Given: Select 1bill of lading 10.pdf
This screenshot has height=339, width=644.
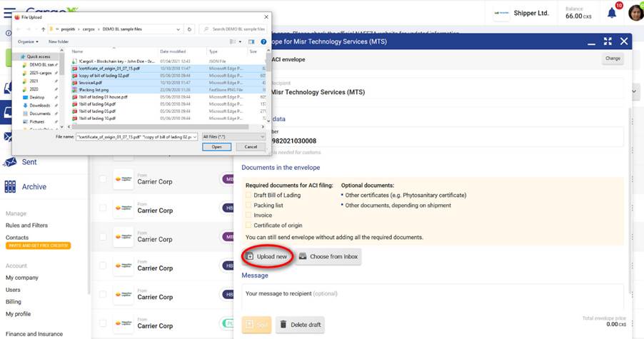Looking at the screenshot, I should point(168,118).
